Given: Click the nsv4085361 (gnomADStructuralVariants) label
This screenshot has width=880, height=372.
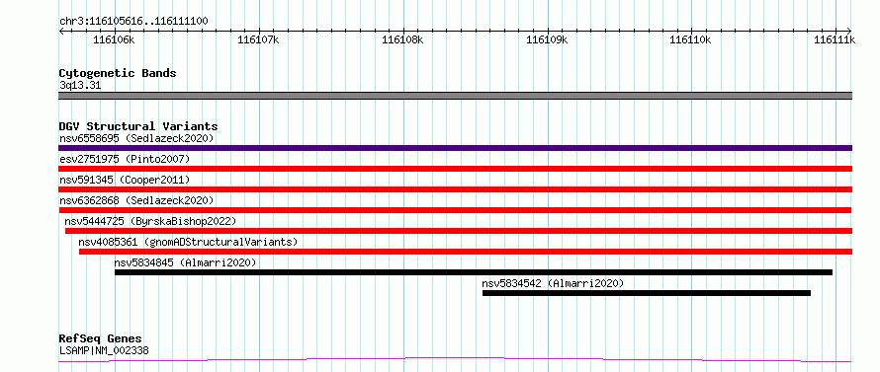Looking at the screenshot, I should [188, 242].
